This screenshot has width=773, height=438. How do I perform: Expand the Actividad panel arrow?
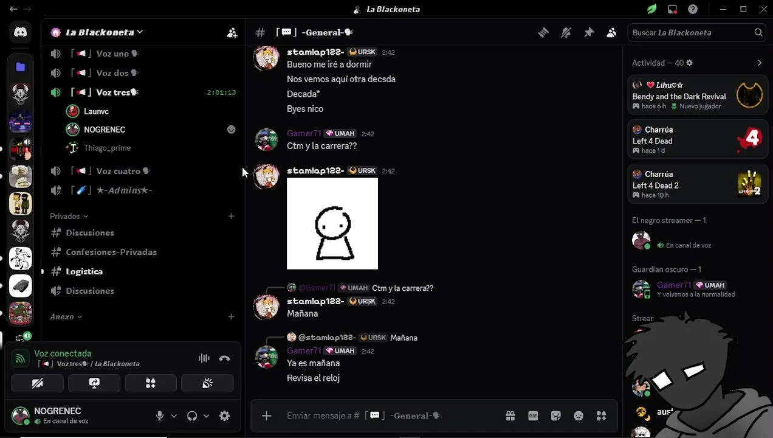point(759,63)
